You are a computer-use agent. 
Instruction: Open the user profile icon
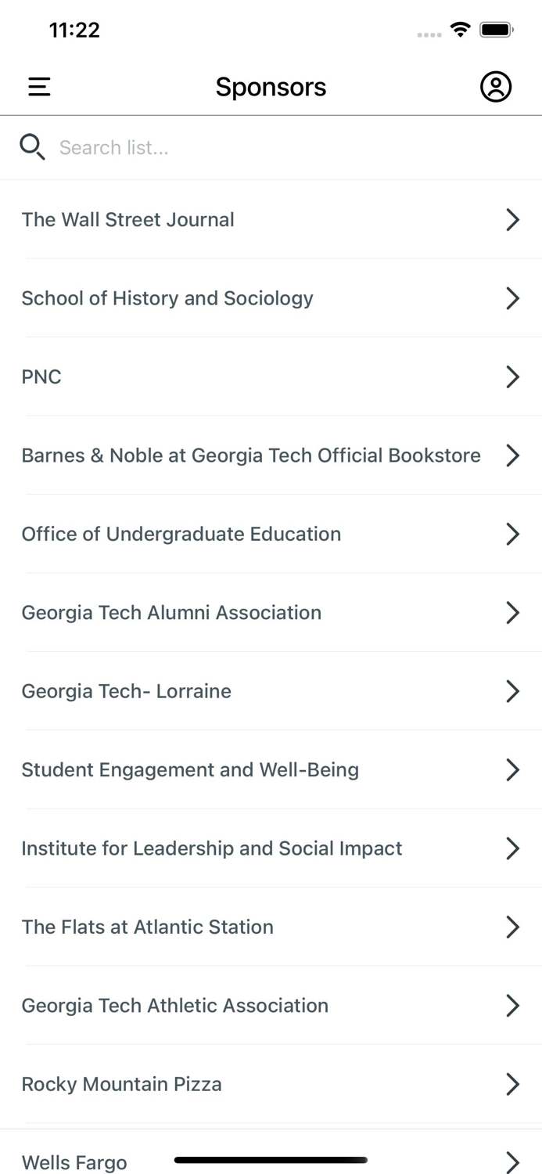[x=496, y=87]
